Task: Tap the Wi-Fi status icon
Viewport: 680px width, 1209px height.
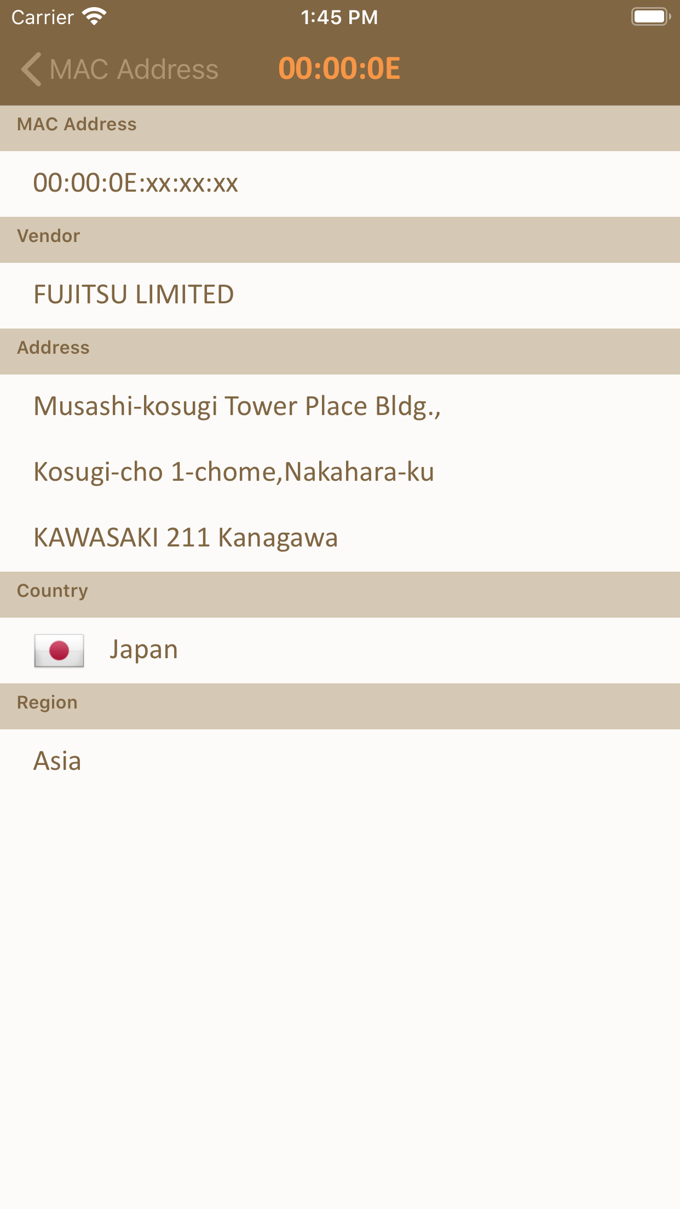Action: click(x=94, y=17)
